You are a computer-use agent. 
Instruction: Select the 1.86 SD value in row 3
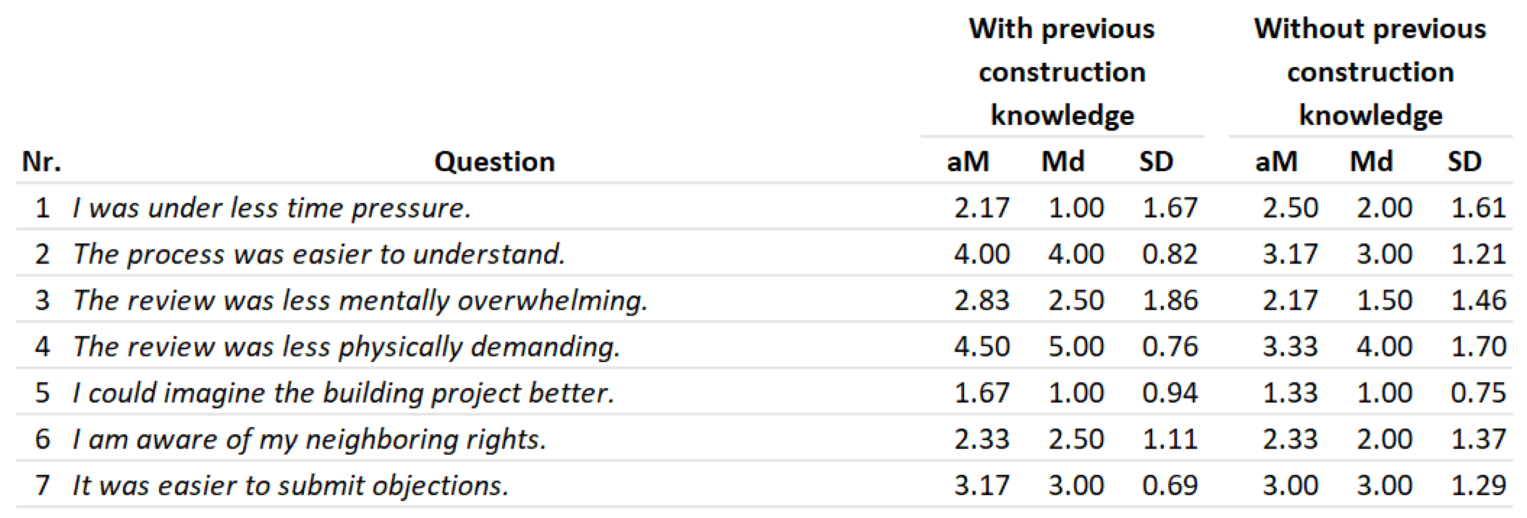pyautogui.click(x=1170, y=300)
